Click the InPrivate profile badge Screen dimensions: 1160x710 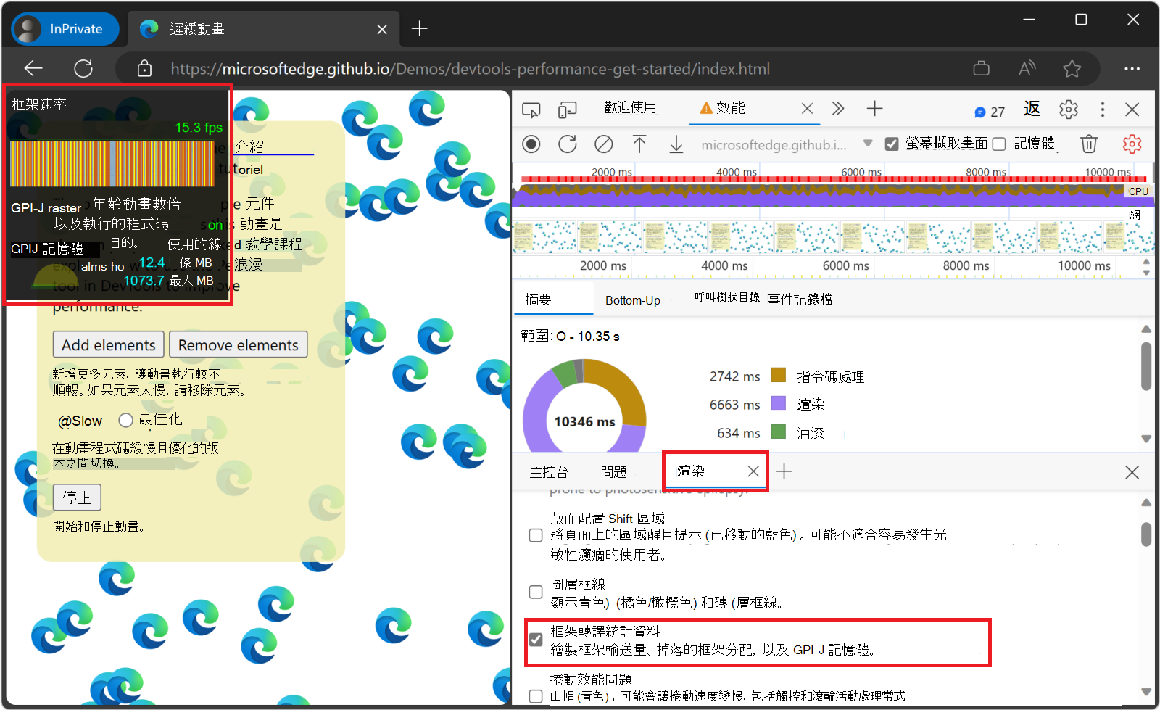(65, 29)
